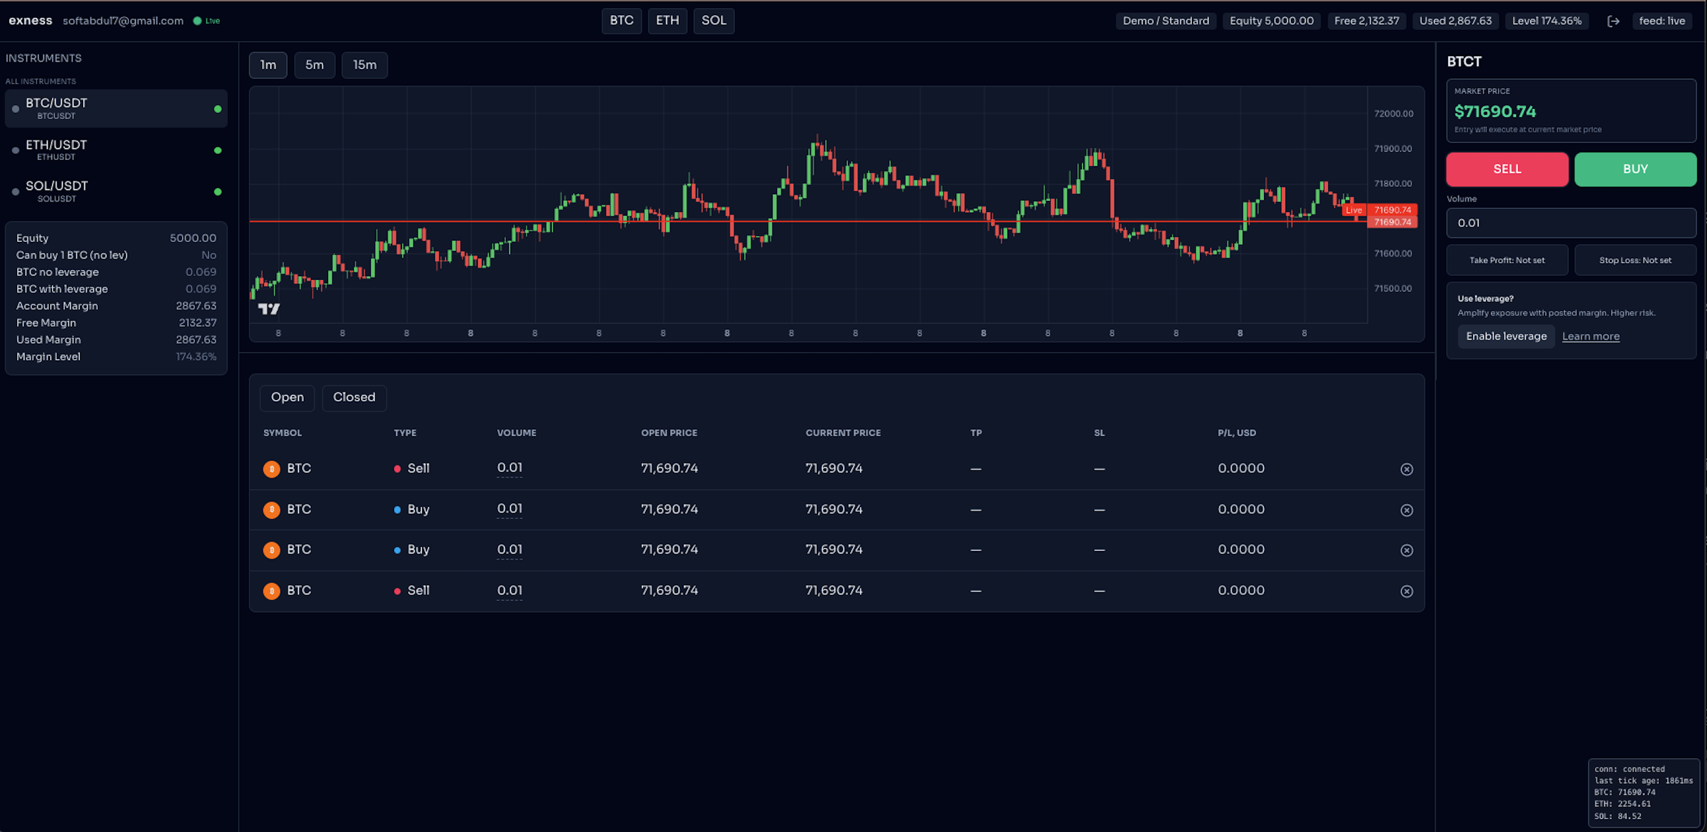1707x832 pixels.
Task: Click the logout arrow icon in header
Action: pyautogui.click(x=1613, y=21)
